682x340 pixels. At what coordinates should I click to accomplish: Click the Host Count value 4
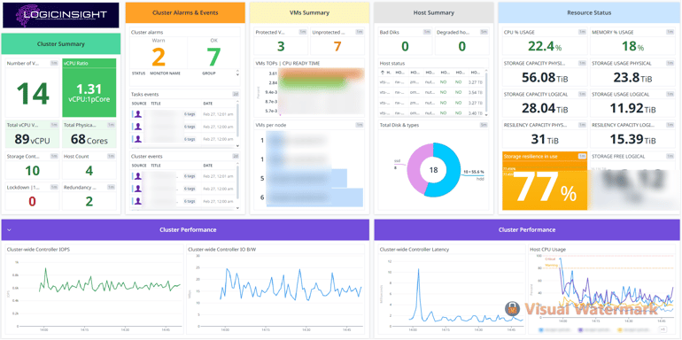coord(89,171)
